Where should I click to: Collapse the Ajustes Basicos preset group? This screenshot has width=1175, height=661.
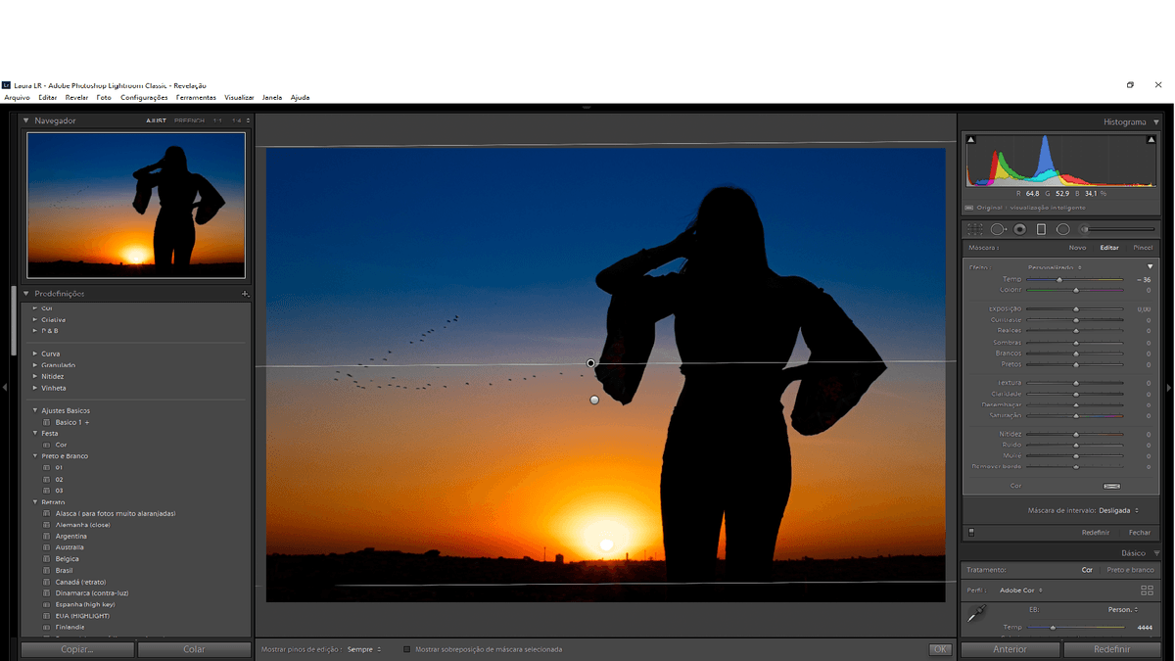(35, 410)
